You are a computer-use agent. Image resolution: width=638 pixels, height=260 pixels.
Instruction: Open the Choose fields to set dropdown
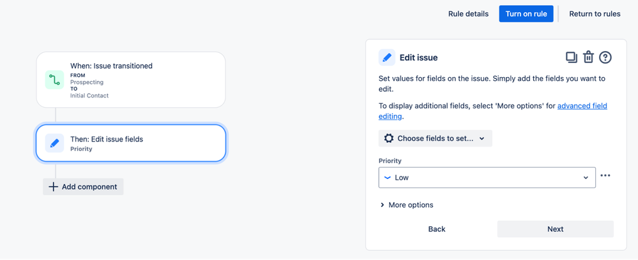pyautogui.click(x=435, y=138)
